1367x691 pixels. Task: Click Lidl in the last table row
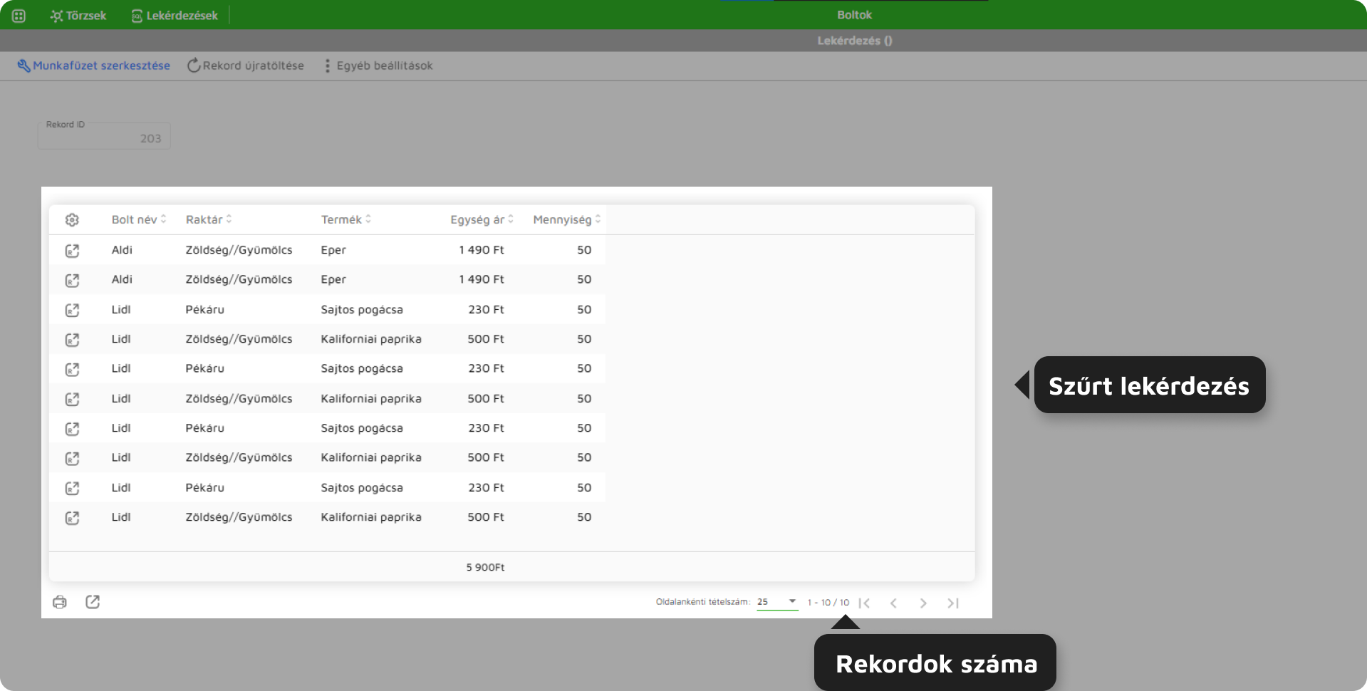click(121, 517)
